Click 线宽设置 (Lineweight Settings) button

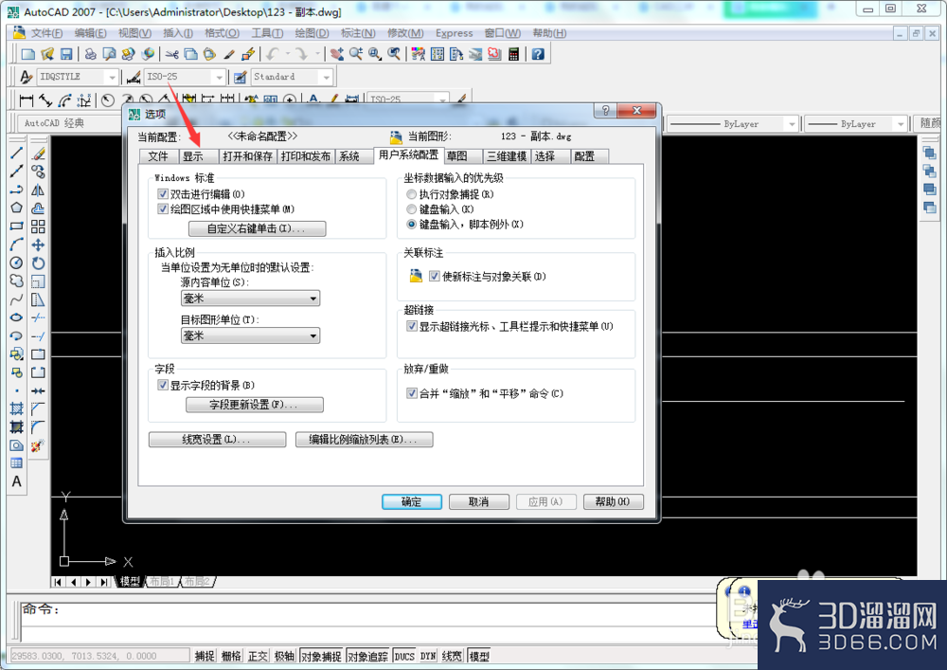(218, 440)
